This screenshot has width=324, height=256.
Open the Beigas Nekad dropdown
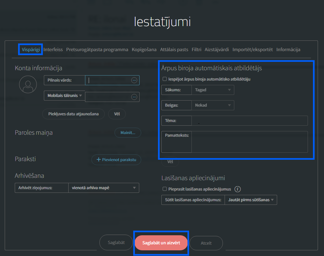[213, 105]
